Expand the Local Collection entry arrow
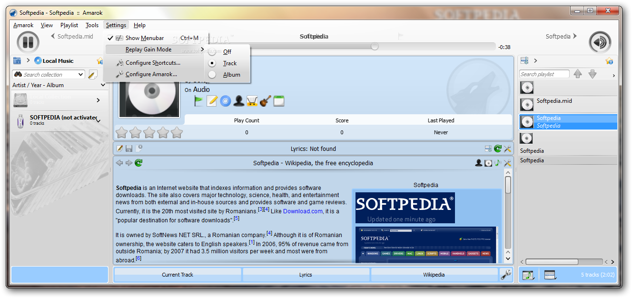 tap(98, 100)
